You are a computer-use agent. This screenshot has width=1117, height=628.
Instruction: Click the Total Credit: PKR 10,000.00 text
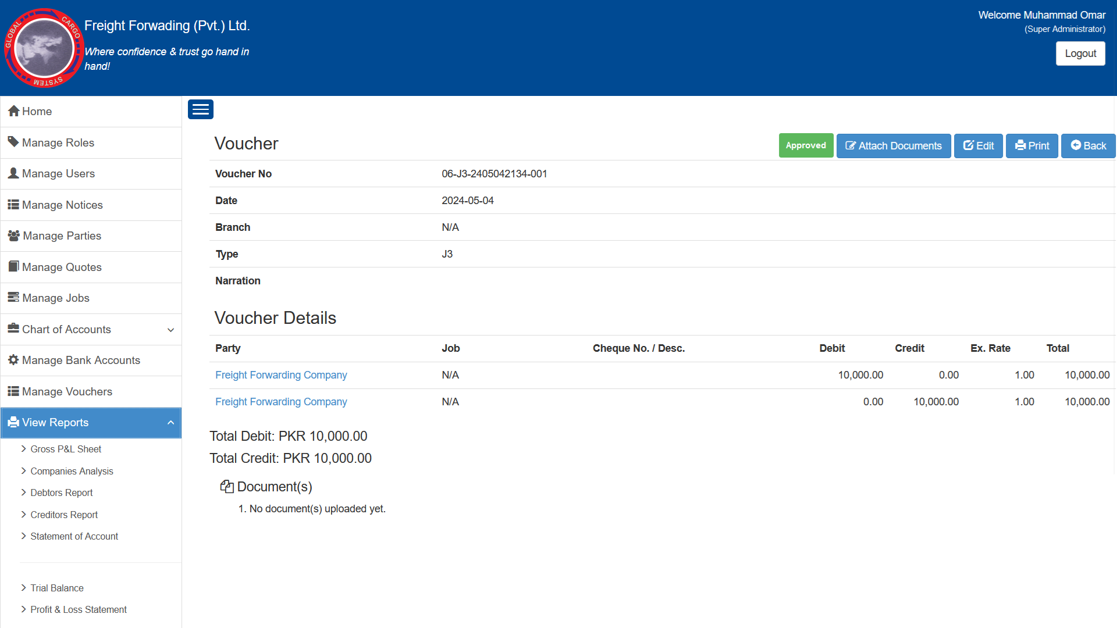(290, 458)
